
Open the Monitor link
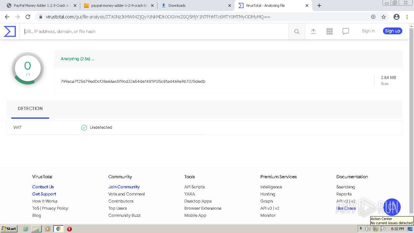tap(268, 216)
